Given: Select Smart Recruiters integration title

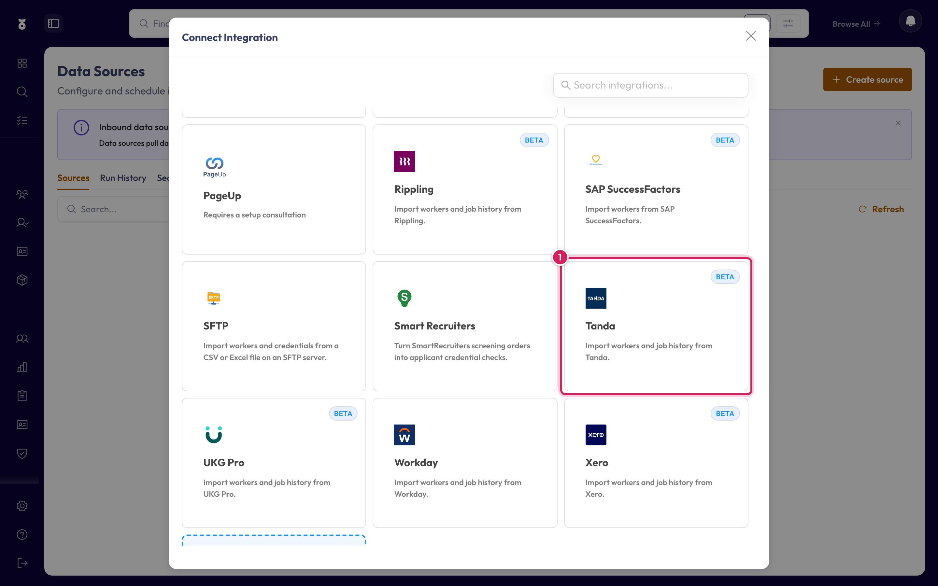Looking at the screenshot, I should coord(434,326).
